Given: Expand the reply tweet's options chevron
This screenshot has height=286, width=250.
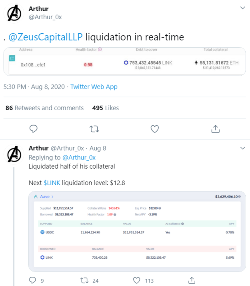Looking at the screenshot, I should click(x=242, y=148).
